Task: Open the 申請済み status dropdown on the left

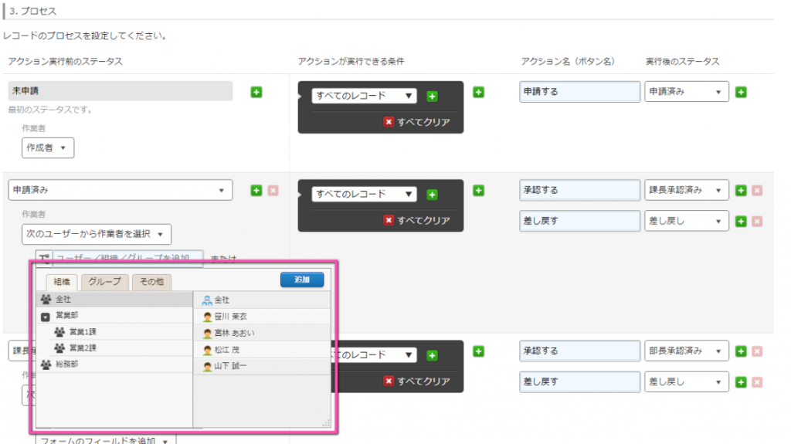Action: pos(120,190)
